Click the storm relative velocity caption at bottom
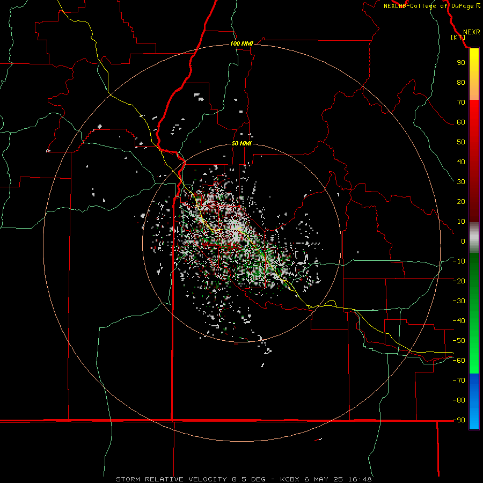This screenshot has height=483, width=483. coord(244,479)
